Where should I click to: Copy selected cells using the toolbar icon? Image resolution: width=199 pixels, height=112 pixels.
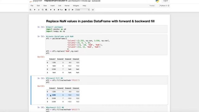pos(43,10)
